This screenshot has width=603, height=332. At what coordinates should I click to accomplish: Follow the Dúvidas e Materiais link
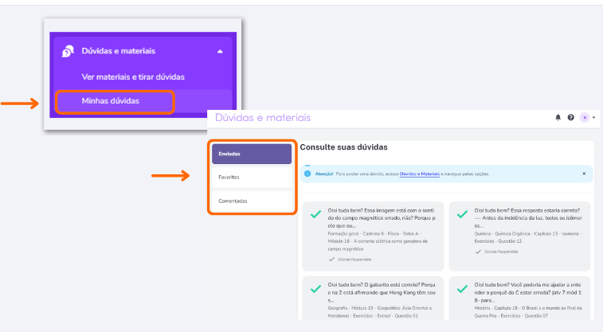point(420,174)
